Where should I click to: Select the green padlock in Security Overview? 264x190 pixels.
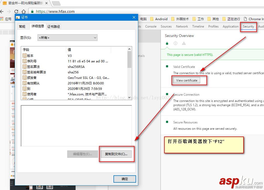(167, 43)
